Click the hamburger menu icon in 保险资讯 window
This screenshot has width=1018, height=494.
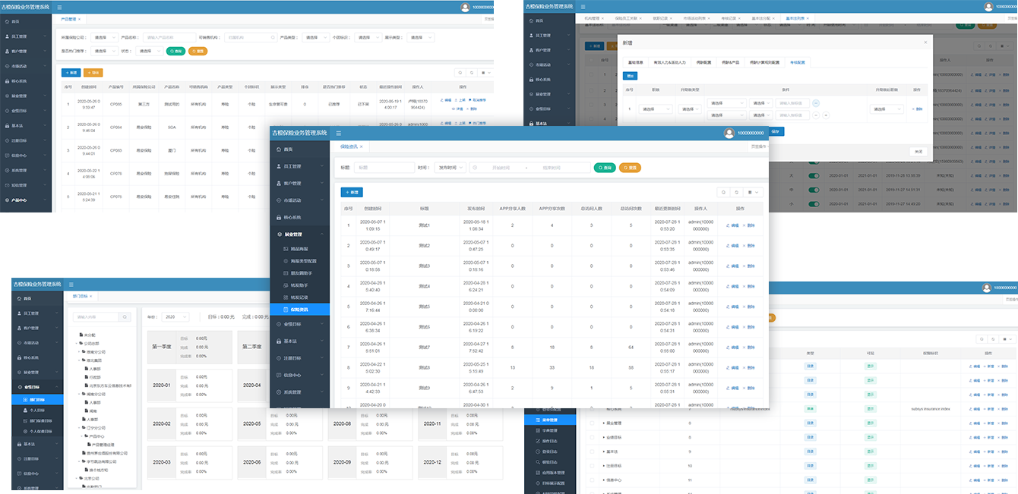point(337,133)
